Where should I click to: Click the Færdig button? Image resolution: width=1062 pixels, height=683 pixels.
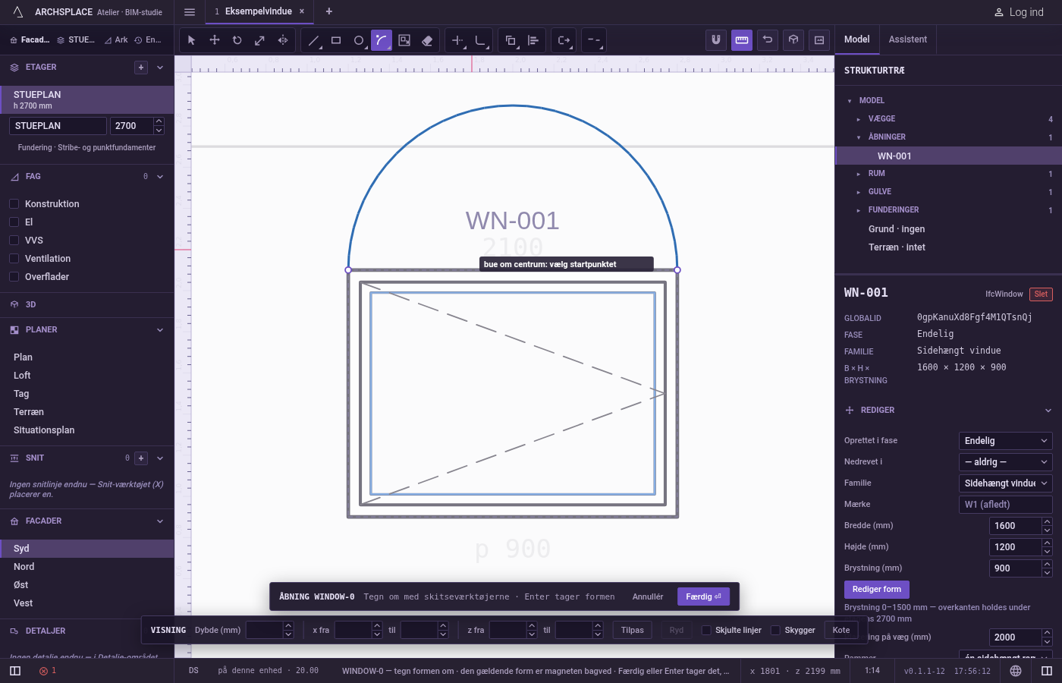[x=703, y=596]
